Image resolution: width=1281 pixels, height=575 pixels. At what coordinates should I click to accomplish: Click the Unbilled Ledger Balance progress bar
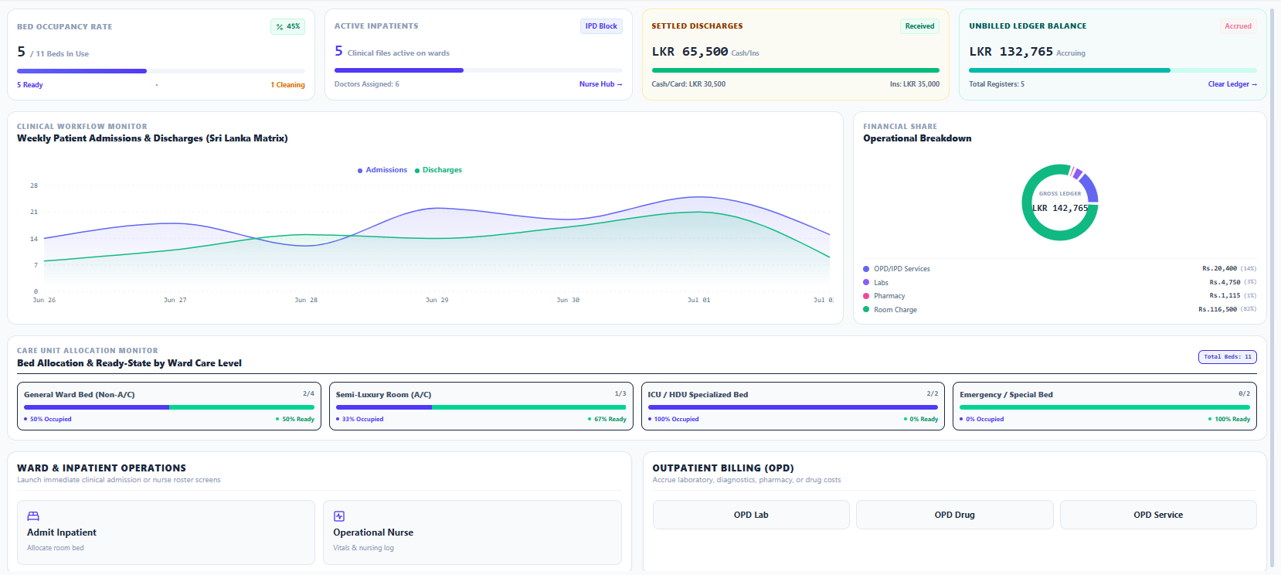click(1113, 70)
